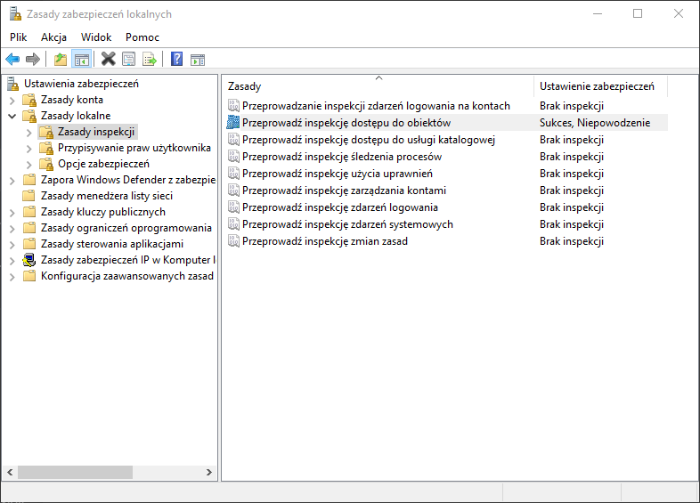Collapse the Zasady lokalne tree node
700x503 pixels.
tap(12, 116)
